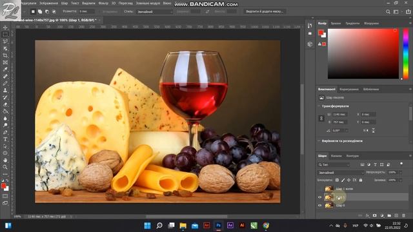Toggle type layer filter icon

coord(375,165)
